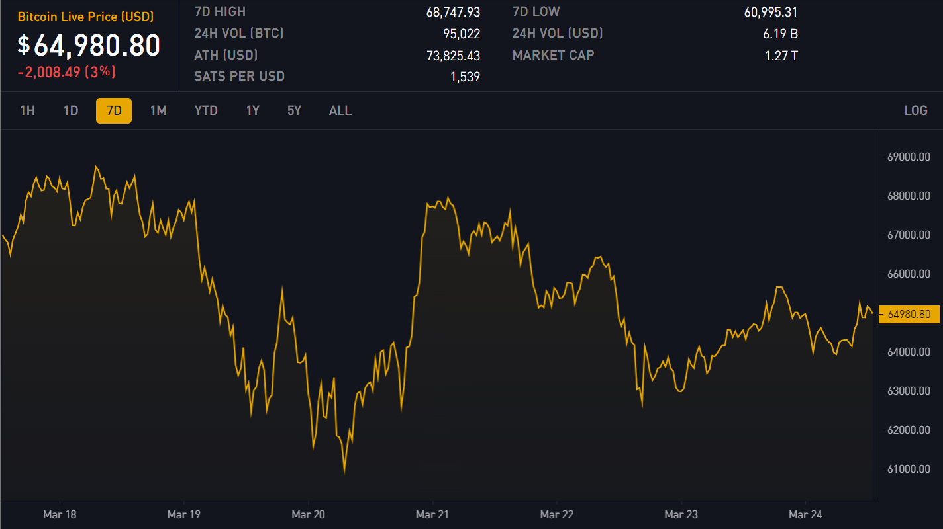Click the highlighted 7D range tab
Image resolution: width=943 pixels, height=529 pixels.
tap(114, 110)
